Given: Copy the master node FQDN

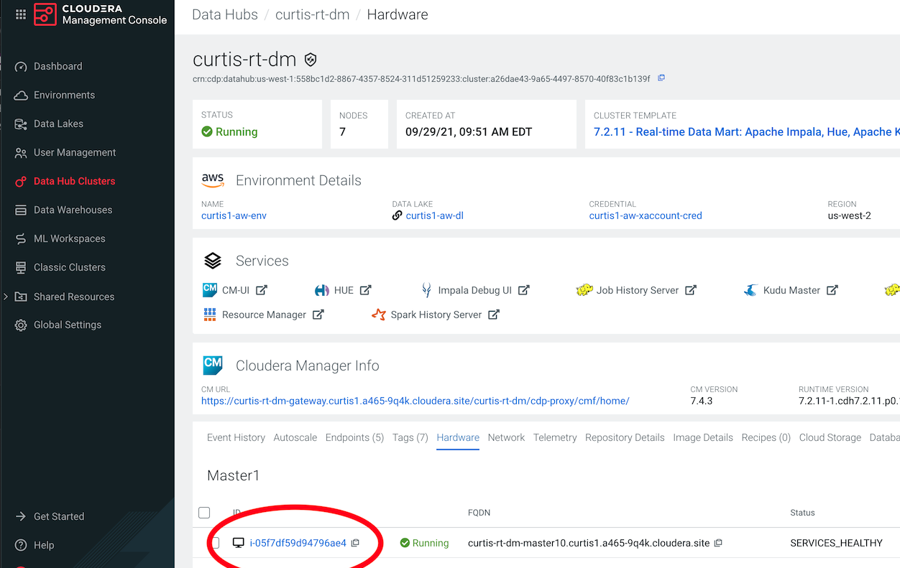Looking at the screenshot, I should click(x=718, y=543).
